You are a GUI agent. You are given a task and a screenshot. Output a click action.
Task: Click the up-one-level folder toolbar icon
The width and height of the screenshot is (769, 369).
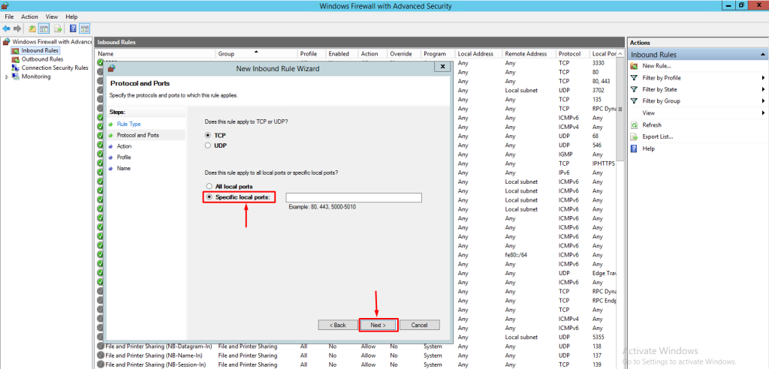32,28
